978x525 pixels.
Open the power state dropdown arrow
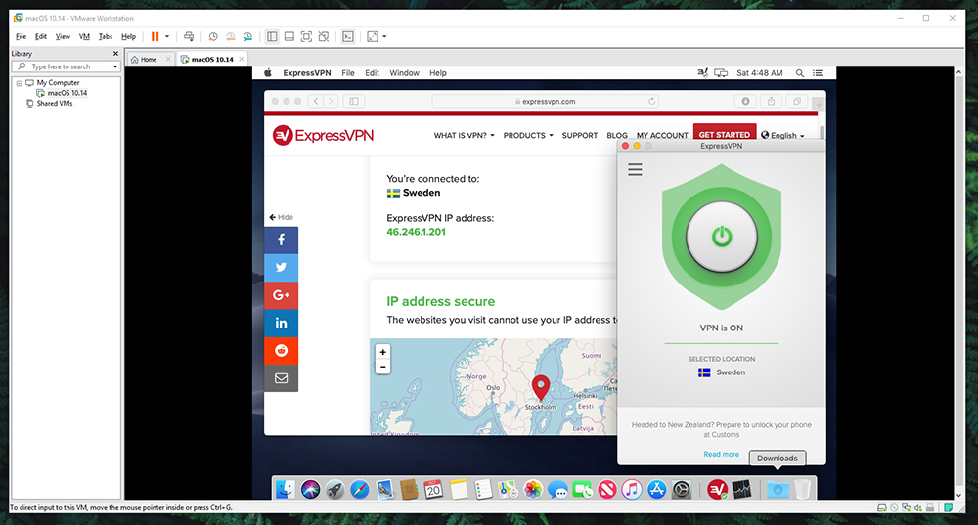click(167, 37)
